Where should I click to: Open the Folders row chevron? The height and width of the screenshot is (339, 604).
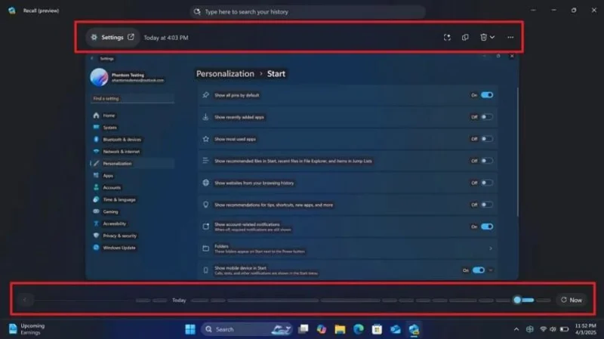tap(491, 248)
